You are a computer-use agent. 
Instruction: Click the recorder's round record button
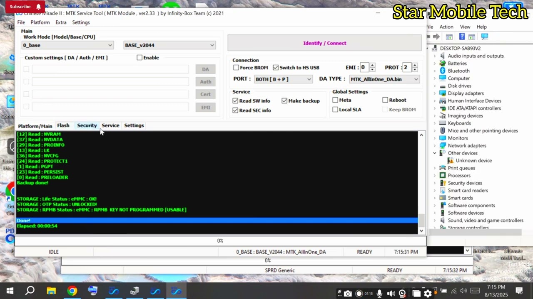coord(359,294)
